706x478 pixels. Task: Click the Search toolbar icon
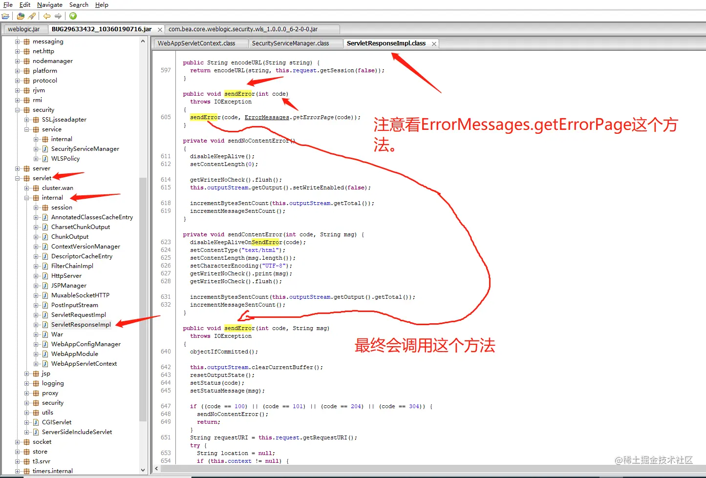click(31, 16)
